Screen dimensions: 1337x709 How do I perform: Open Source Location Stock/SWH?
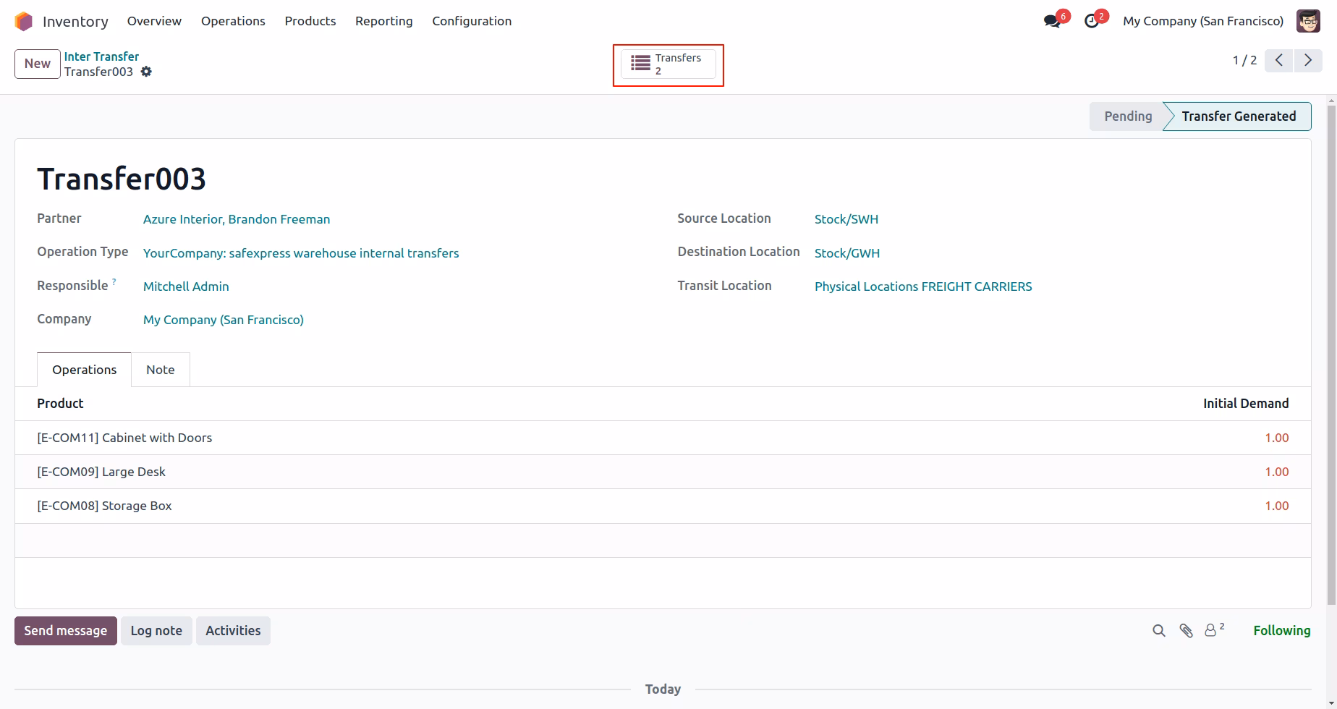846,219
